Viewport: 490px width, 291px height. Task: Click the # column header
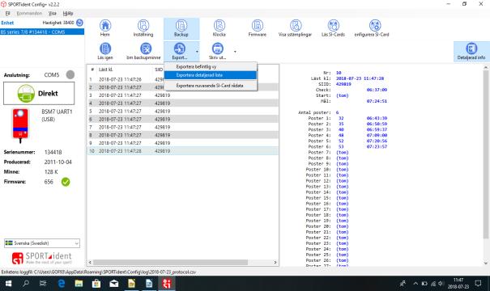point(92,70)
